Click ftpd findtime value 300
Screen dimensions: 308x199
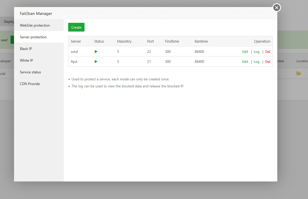tap(168, 61)
